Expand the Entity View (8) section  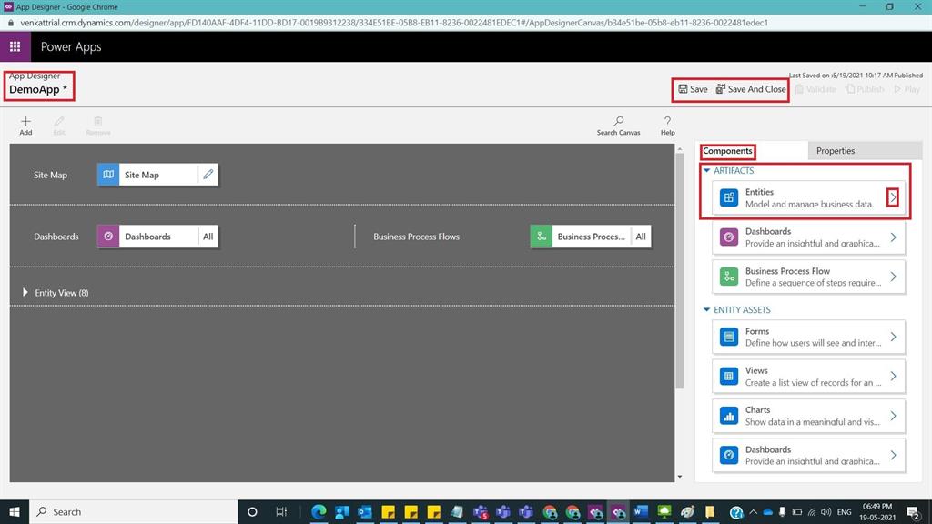pyautogui.click(x=25, y=292)
